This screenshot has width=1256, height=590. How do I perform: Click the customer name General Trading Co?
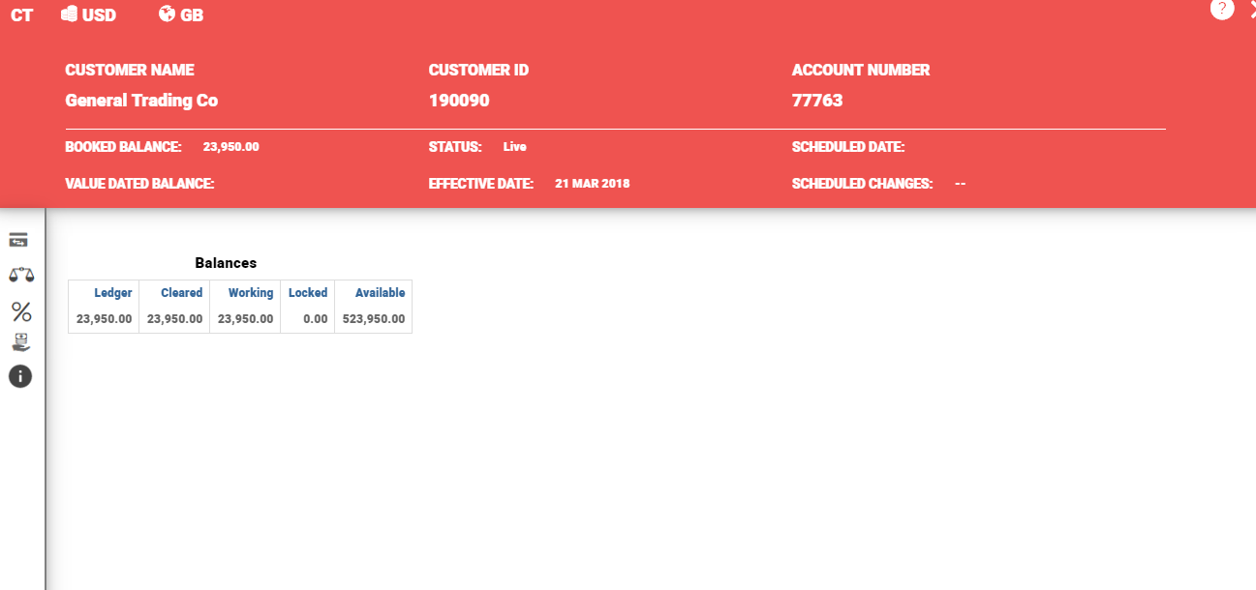(141, 101)
